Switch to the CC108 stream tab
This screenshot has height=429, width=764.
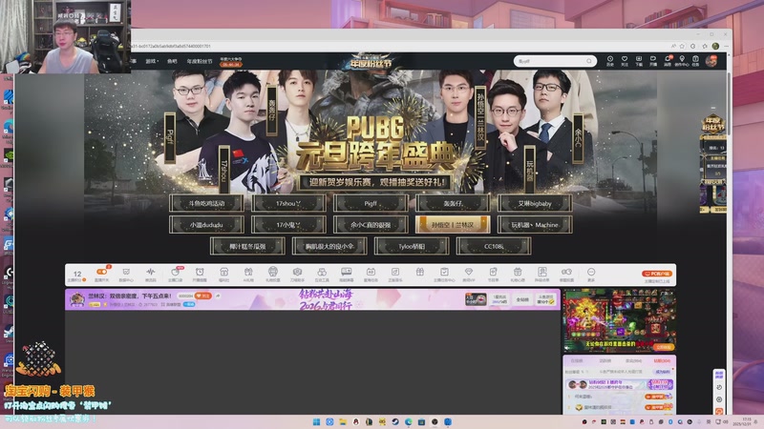tap(494, 246)
